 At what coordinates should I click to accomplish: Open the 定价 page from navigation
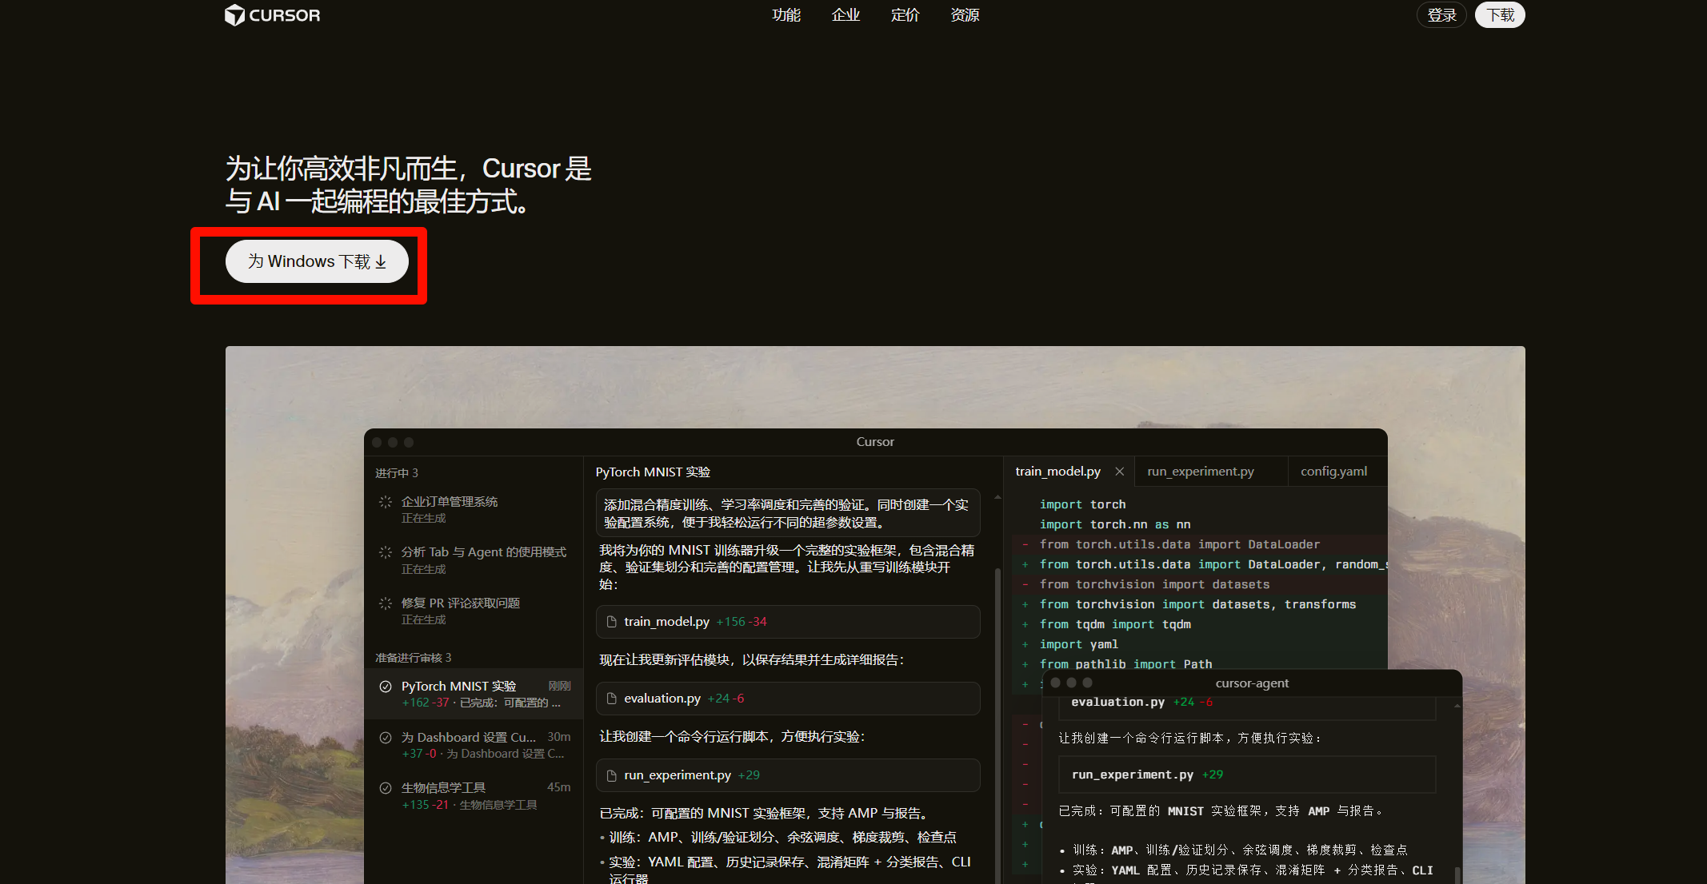click(905, 15)
